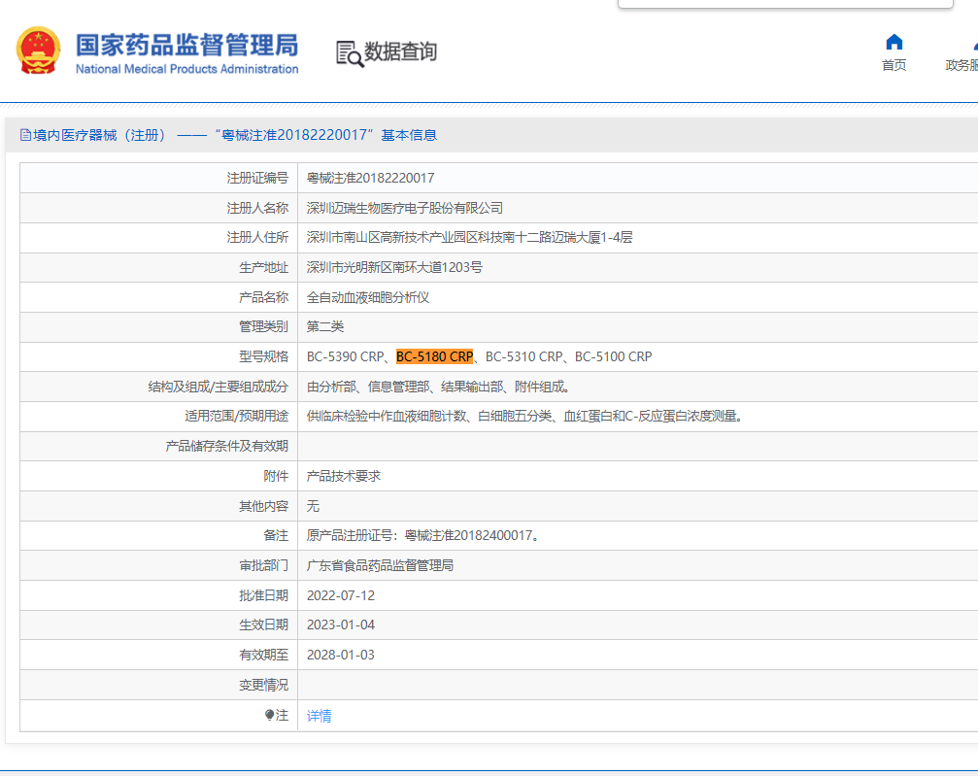The height and width of the screenshot is (776, 978).
Task: Click the 批准日期 row label
Action: tap(264, 595)
